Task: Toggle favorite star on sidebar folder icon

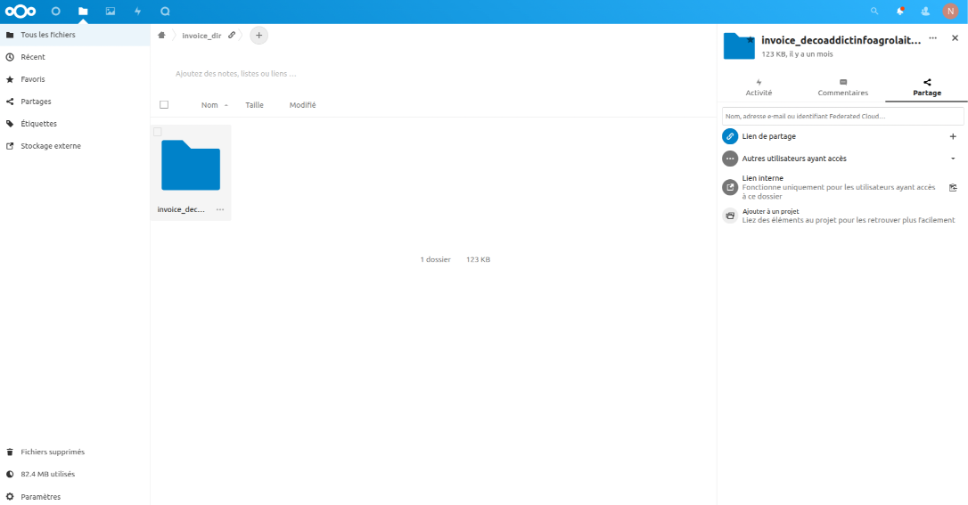Action: coord(751,40)
